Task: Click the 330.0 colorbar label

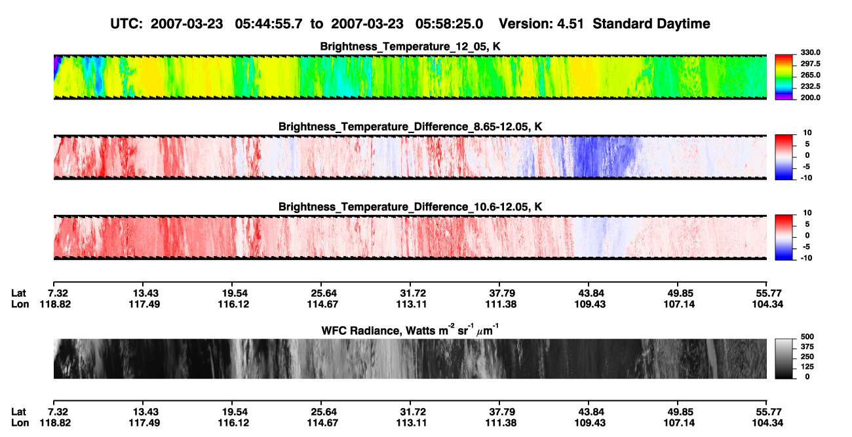Action: pos(810,52)
